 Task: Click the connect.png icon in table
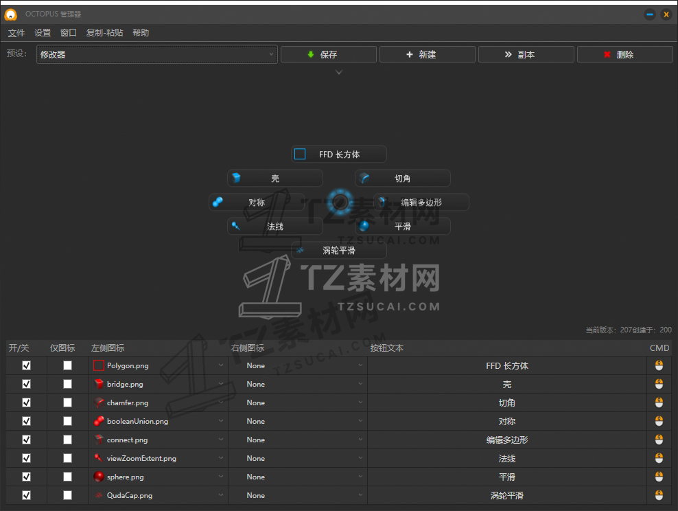[x=99, y=440]
